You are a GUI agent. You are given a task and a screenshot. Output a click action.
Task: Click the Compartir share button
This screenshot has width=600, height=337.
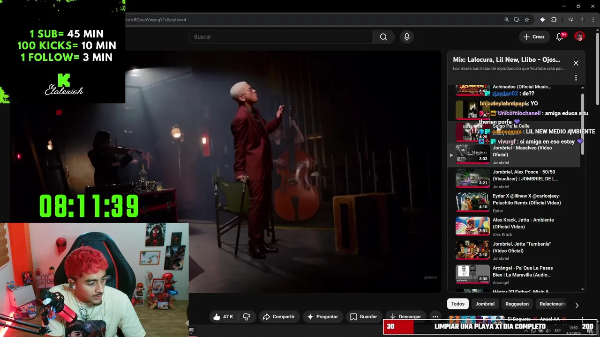tap(278, 317)
